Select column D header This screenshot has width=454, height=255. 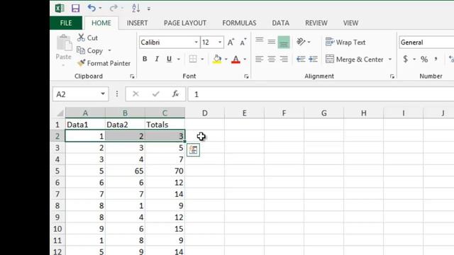204,113
